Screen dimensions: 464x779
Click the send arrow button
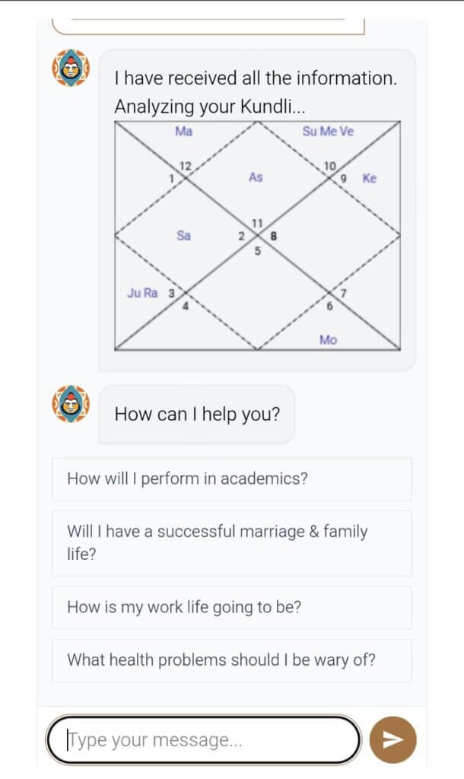tap(393, 739)
